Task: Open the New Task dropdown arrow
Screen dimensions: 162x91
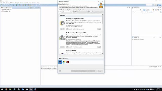Action: (142, 10)
